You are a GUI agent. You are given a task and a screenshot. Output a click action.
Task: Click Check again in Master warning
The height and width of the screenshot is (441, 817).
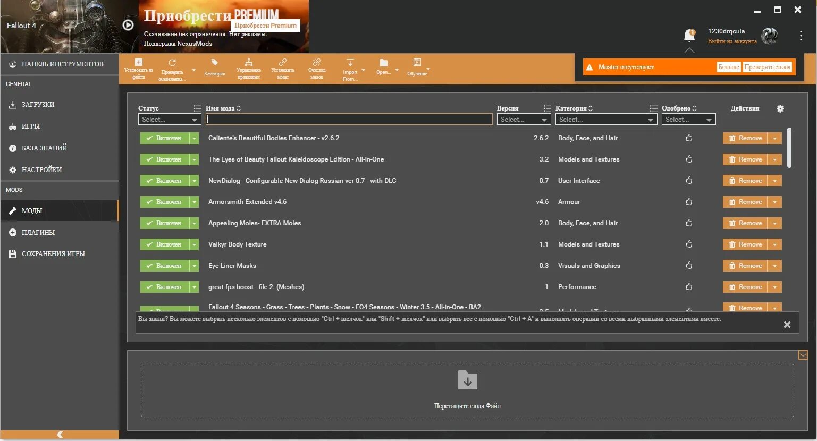click(x=767, y=67)
